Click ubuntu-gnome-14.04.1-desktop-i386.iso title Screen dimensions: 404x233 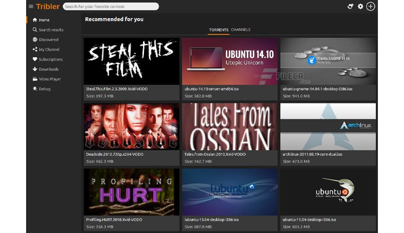(317, 89)
